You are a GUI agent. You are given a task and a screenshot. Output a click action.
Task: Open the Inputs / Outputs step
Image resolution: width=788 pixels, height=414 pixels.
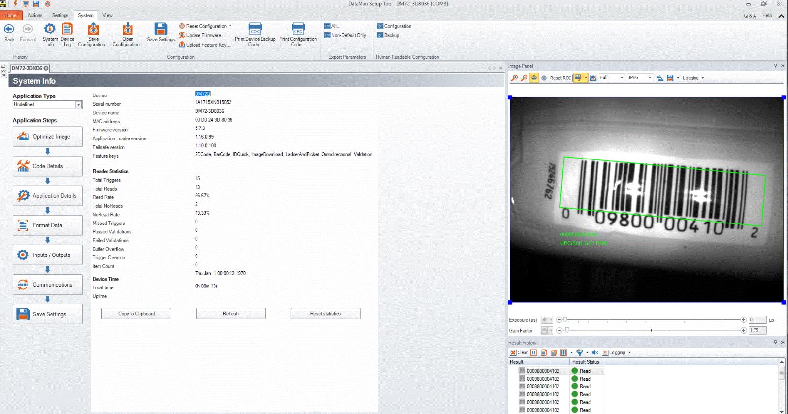[x=48, y=255]
